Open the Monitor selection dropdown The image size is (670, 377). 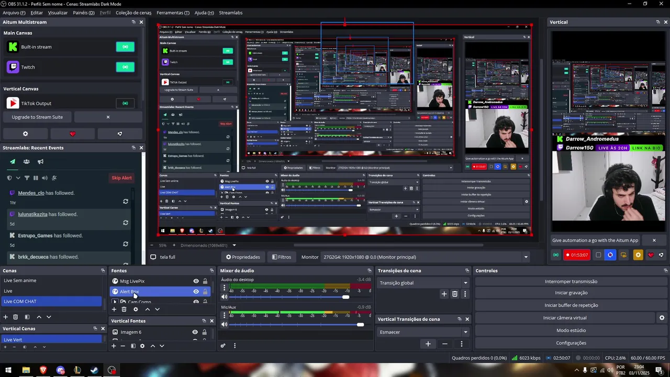[426, 257]
